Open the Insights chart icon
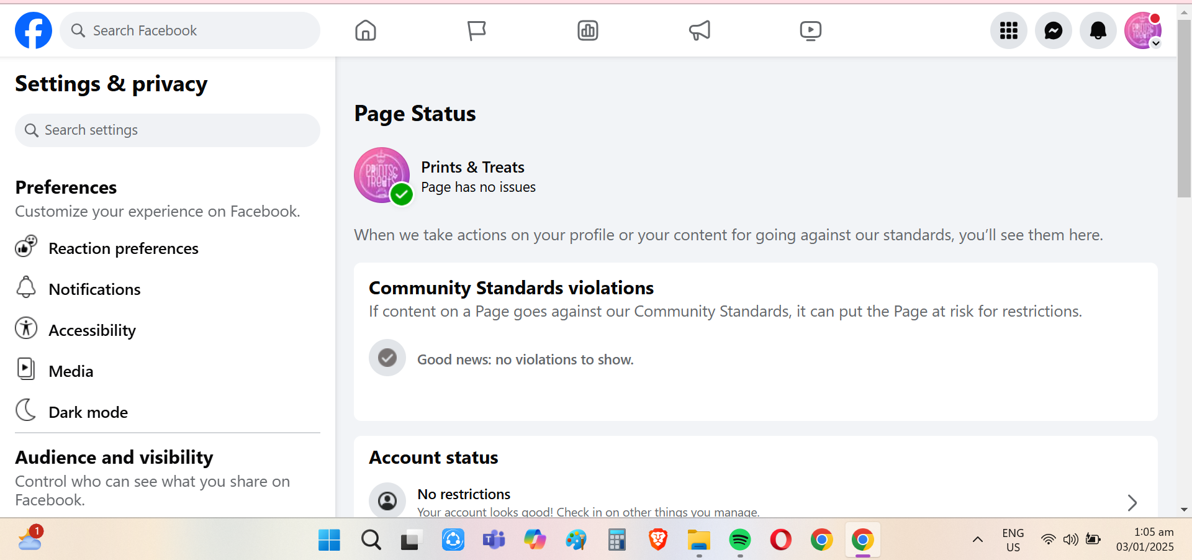The image size is (1192, 560). pos(587,30)
